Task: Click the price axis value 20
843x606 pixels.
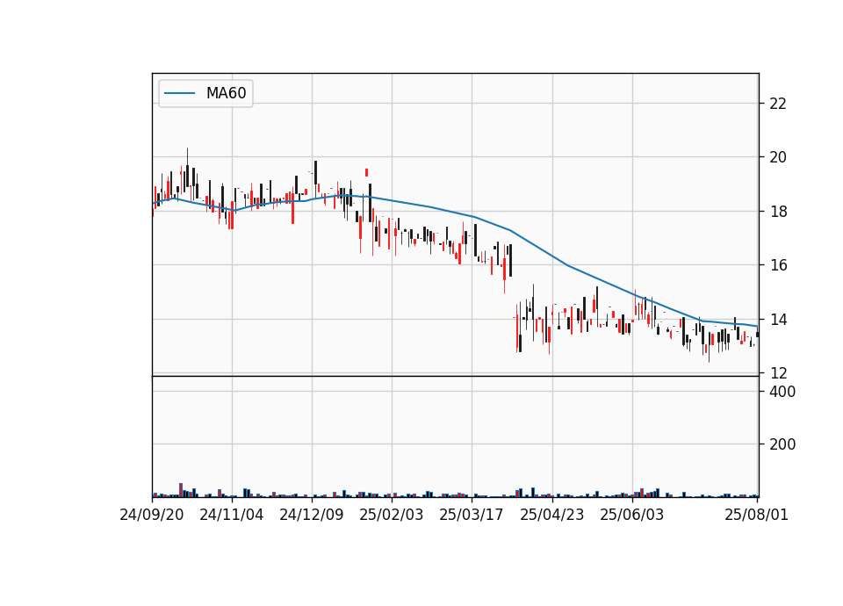Action: coord(778,157)
